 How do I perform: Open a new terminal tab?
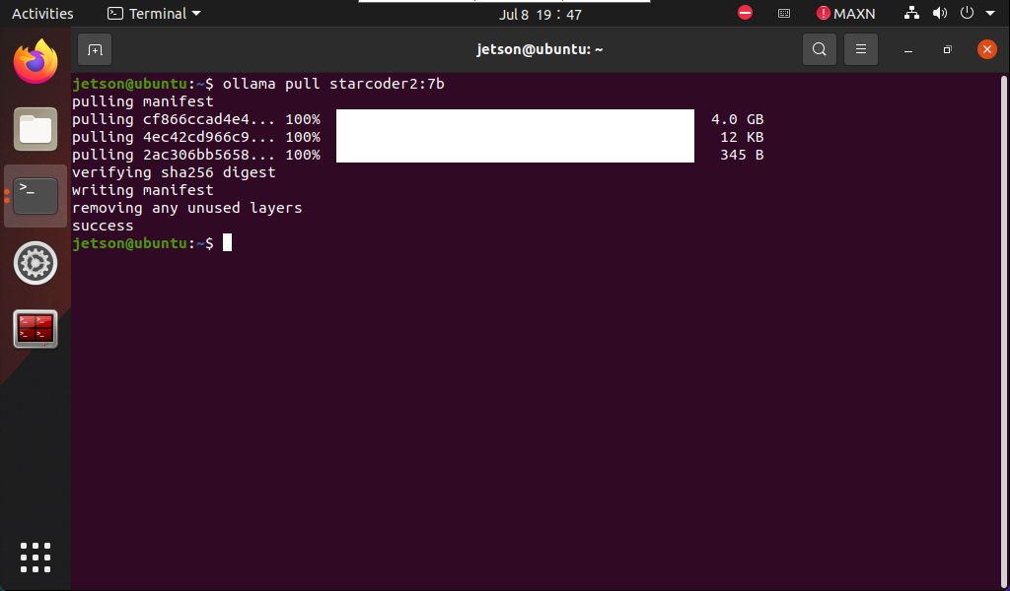click(95, 49)
